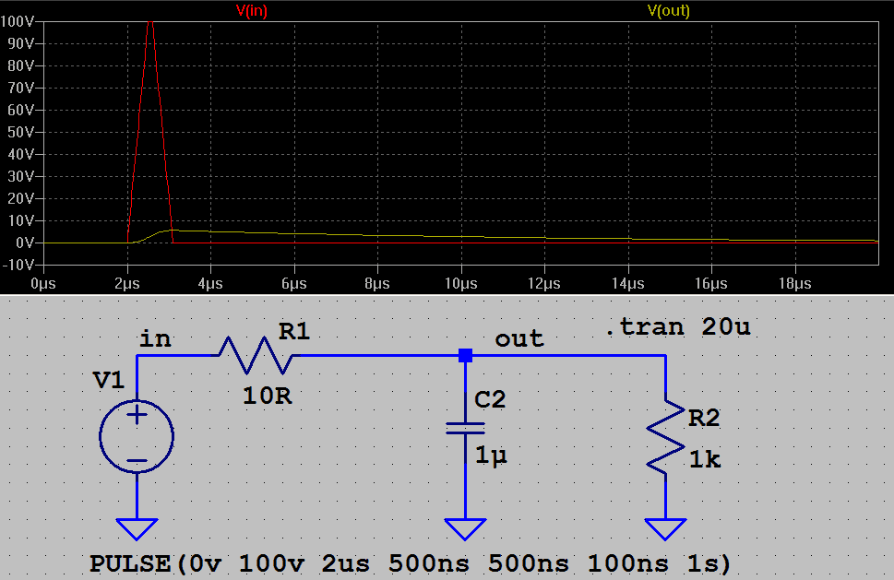Click the C2 component name label
This screenshot has height=580, width=894.
490,399
